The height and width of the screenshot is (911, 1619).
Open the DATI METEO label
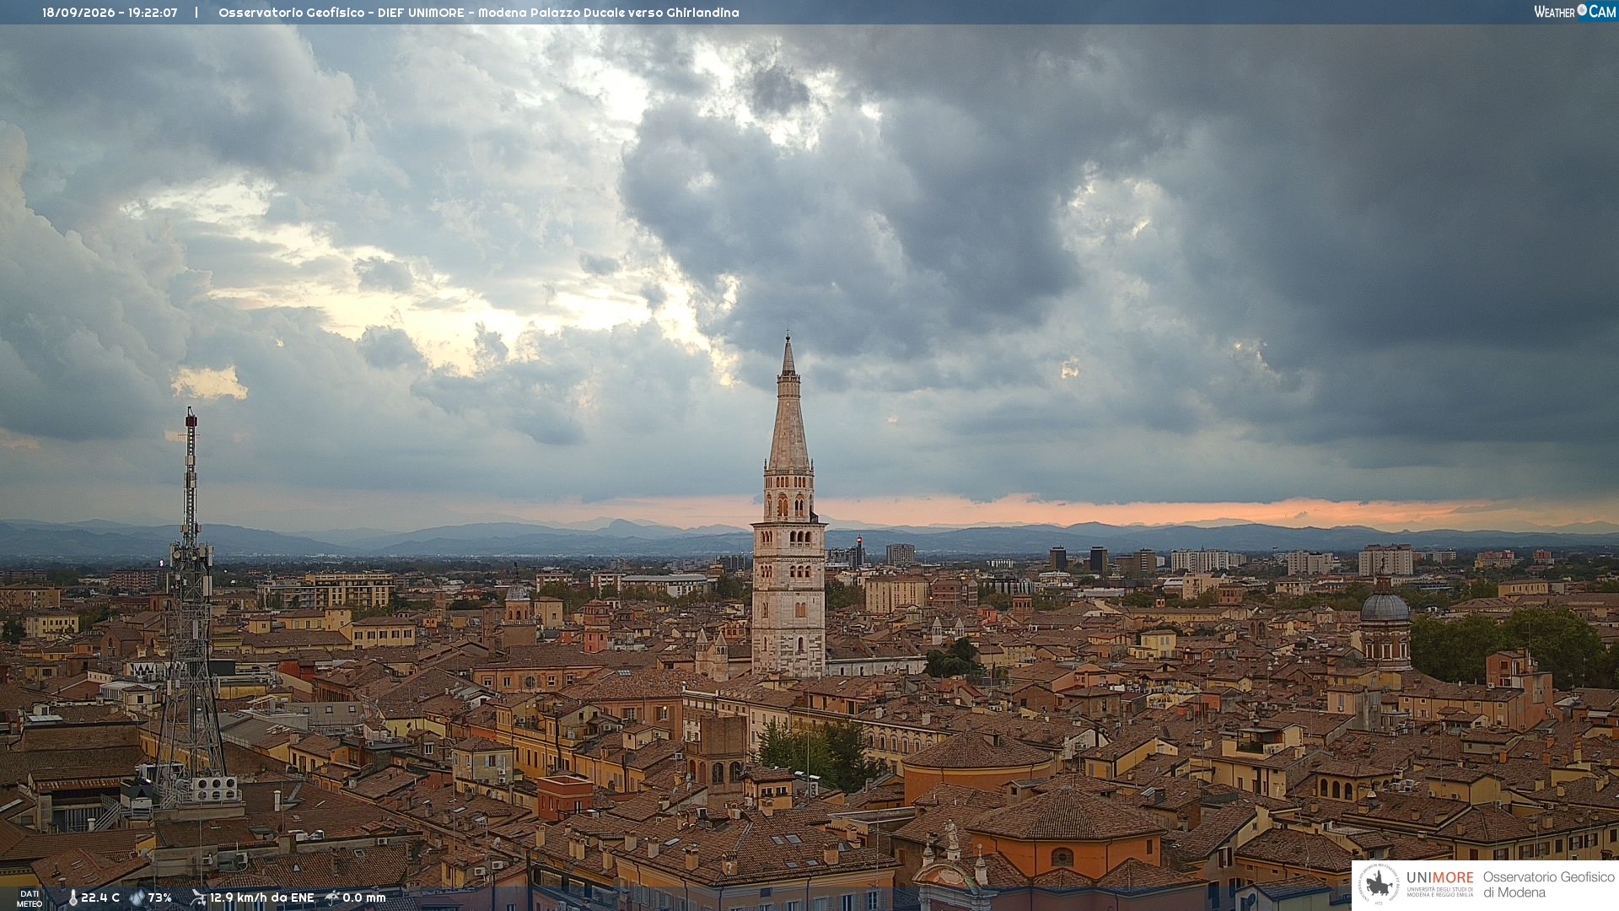tap(30, 898)
